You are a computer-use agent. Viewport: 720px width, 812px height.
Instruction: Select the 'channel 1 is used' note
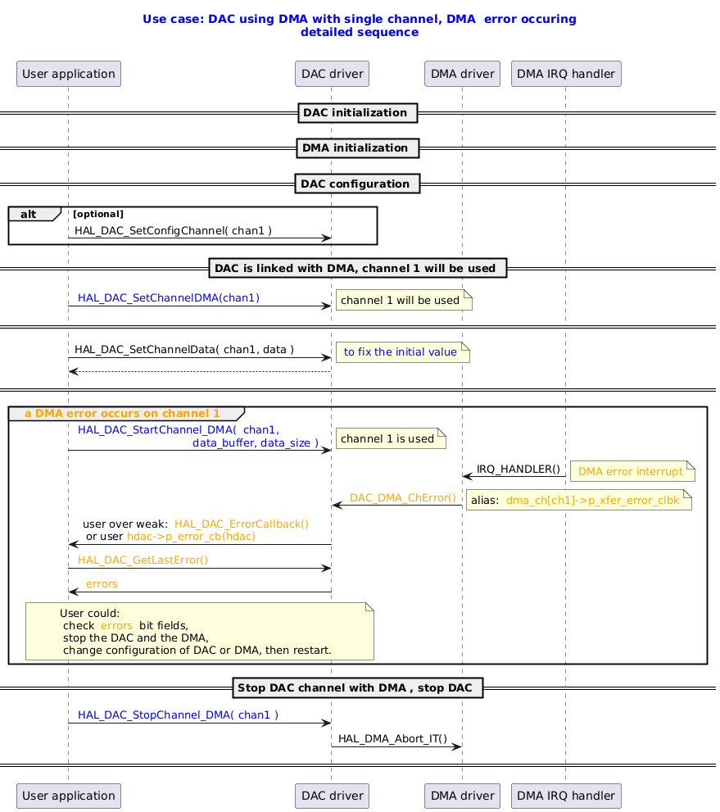coord(389,438)
